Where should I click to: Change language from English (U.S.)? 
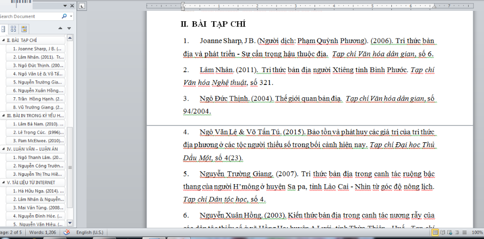click(90, 232)
